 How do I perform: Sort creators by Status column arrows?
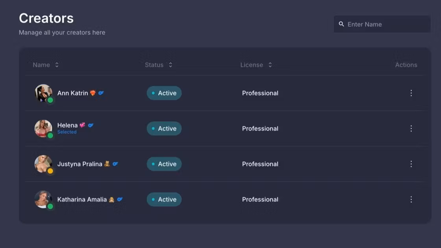pos(170,65)
